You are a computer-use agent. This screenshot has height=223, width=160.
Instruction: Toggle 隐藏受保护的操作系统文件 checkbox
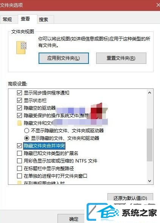19,116
